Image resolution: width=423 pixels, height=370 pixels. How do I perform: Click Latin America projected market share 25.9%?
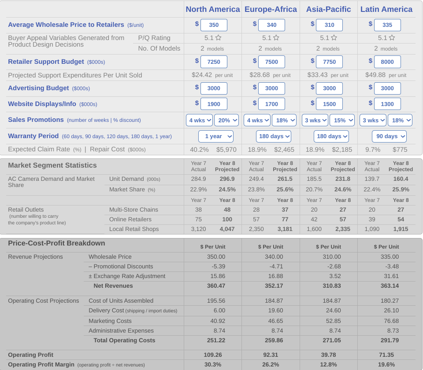tap(401, 190)
